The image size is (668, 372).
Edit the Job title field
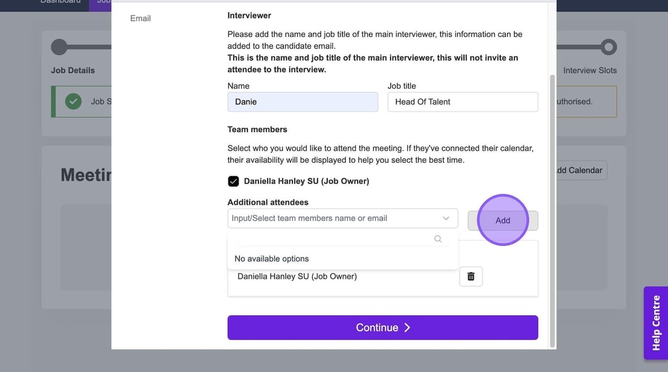point(463,102)
